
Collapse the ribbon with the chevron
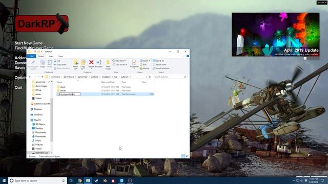(184, 56)
